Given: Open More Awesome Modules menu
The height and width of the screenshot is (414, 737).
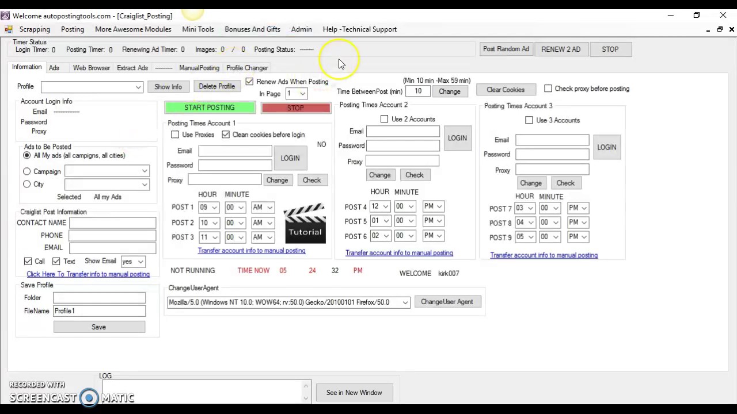Looking at the screenshot, I should pyautogui.click(x=133, y=29).
